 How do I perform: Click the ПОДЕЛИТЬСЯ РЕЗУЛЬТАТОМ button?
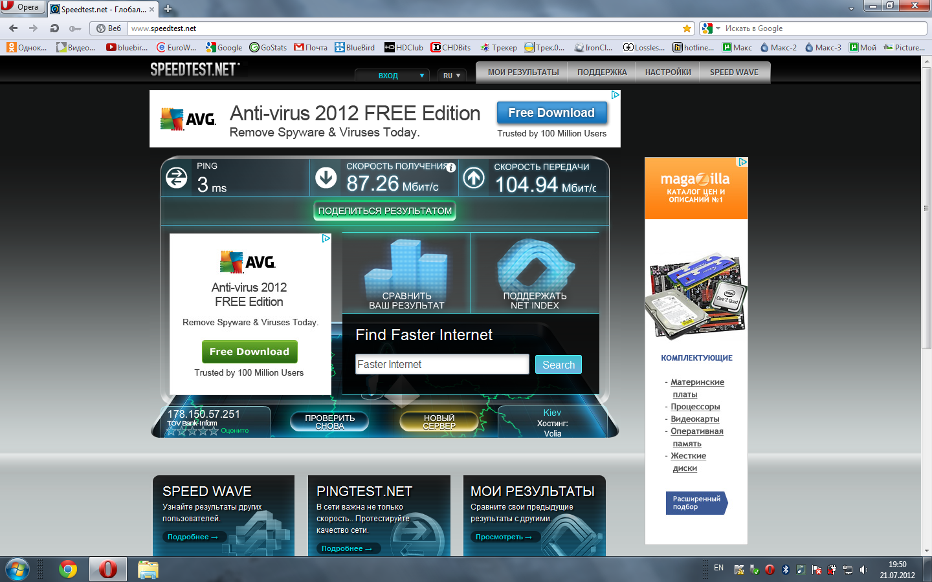385,211
